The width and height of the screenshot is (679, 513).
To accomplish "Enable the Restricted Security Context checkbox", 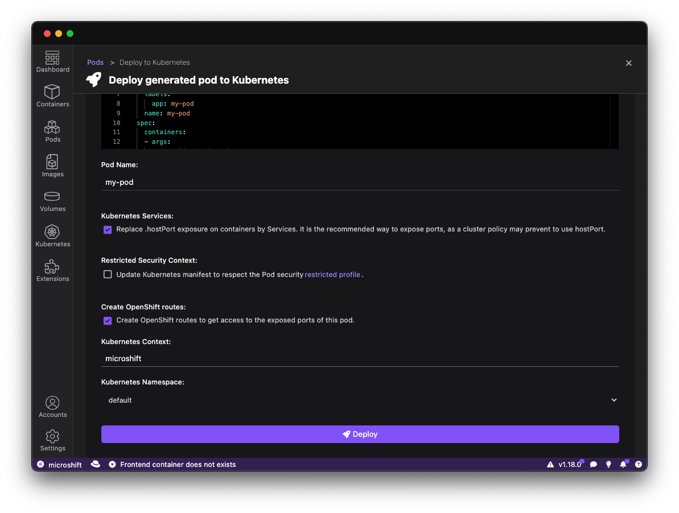I will pyautogui.click(x=108, y=275).
